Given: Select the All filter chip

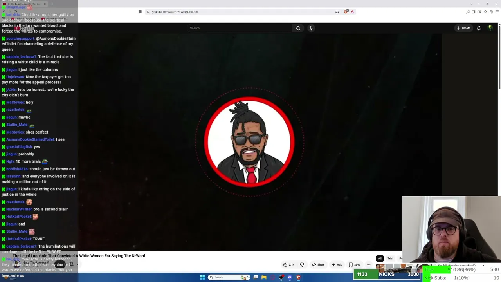Looking at the screenshot, I should (x=380, y=258).
